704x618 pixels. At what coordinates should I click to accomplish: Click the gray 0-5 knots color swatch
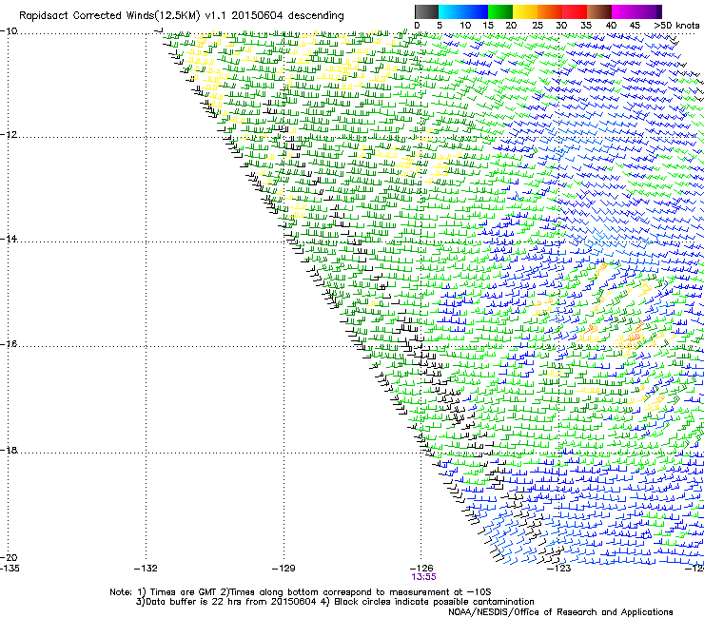(426, 11)
